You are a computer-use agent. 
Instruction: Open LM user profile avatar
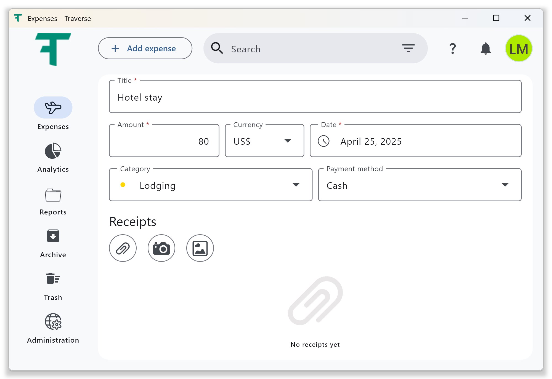pyautogui.click(x=519, y=49)
